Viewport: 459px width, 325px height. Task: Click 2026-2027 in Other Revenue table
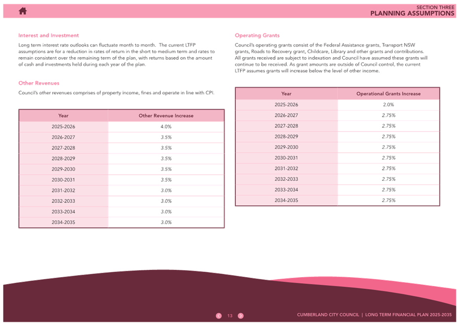[x=63, y=137]
